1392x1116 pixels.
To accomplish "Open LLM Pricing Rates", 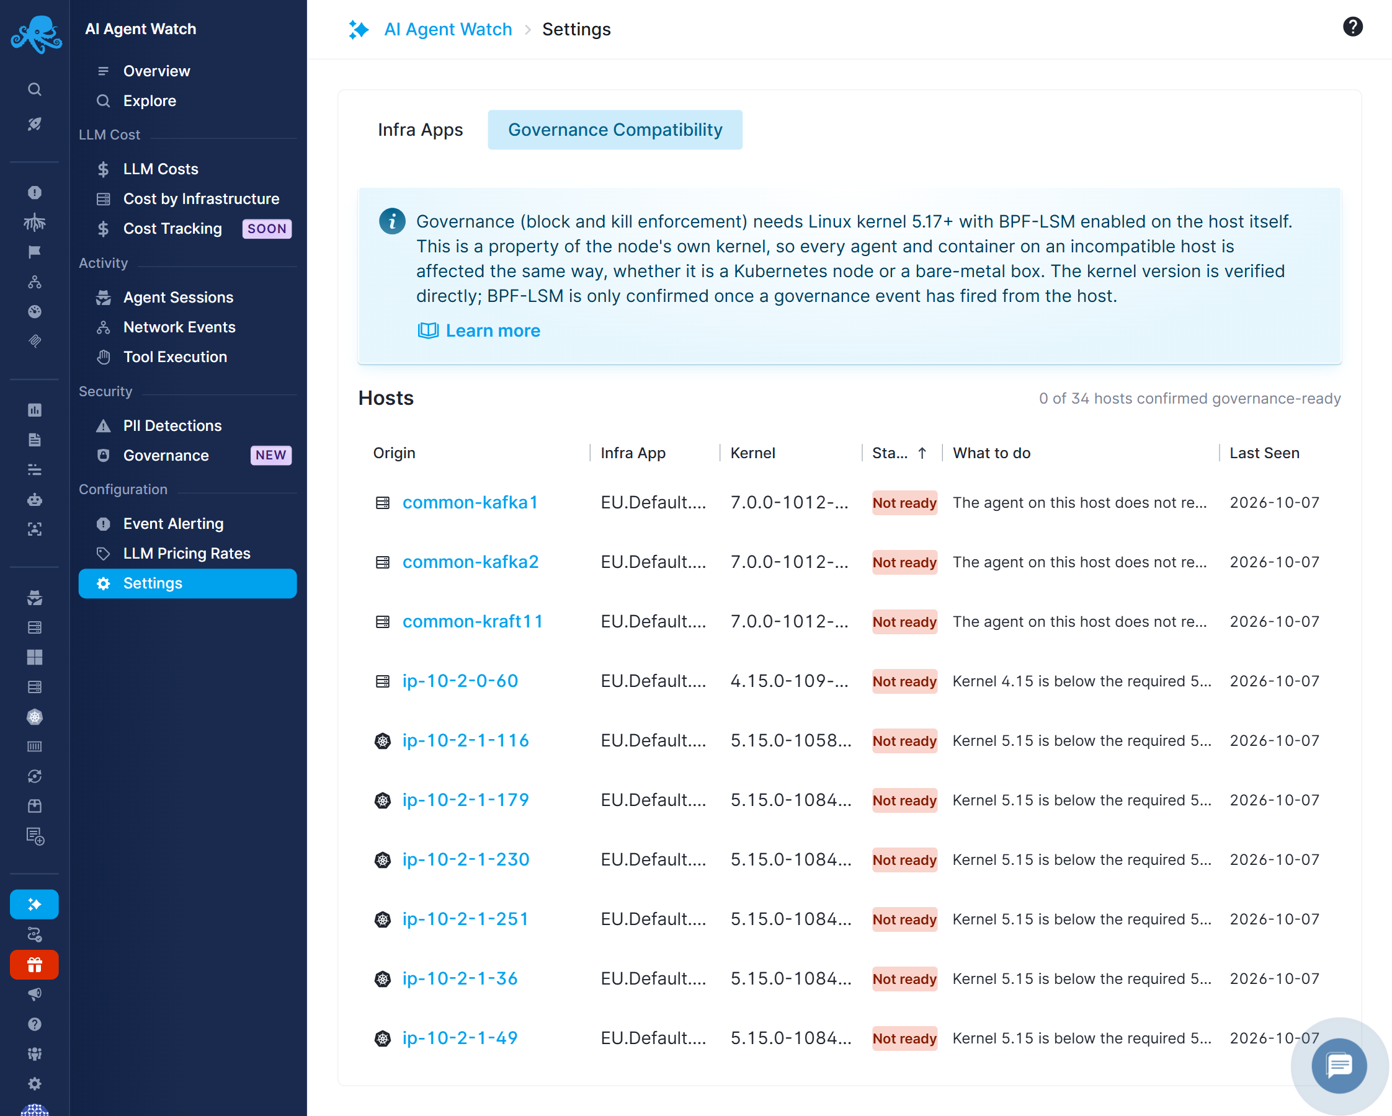I will [187, 554].
